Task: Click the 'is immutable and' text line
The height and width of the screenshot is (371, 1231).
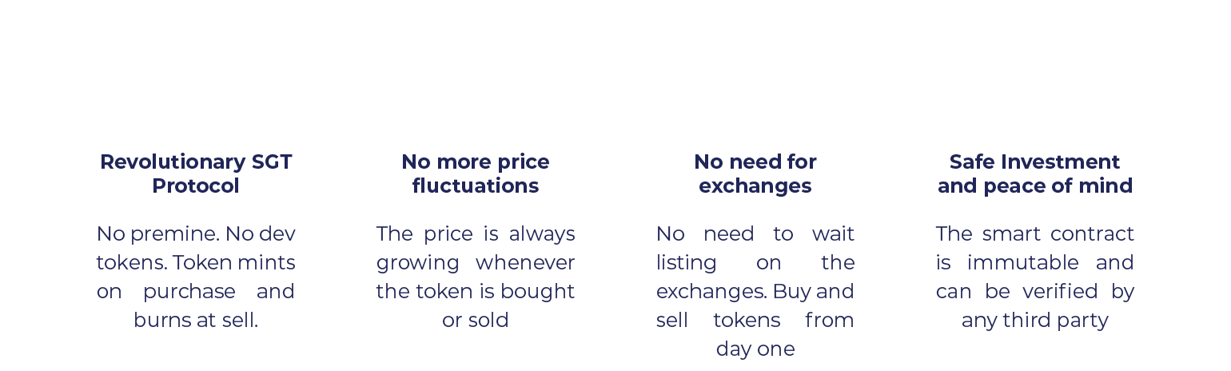Action: 1035,262
